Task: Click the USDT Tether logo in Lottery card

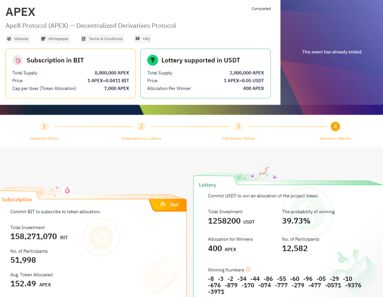Action: (x=153, y=60)
